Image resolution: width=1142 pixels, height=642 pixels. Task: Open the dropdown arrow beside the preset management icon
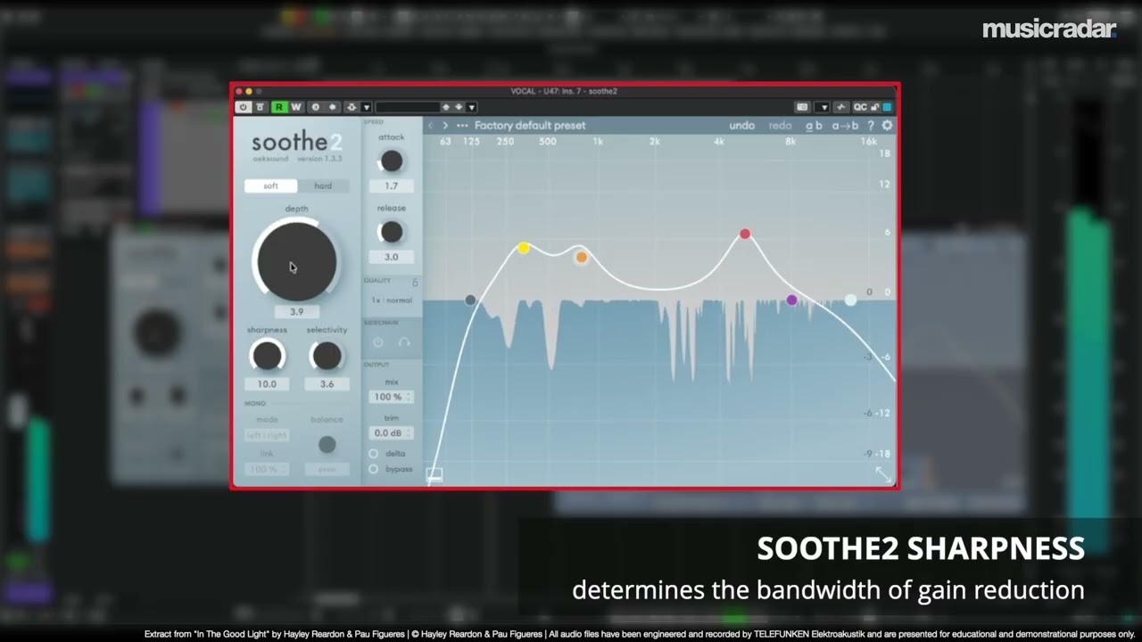366,107
